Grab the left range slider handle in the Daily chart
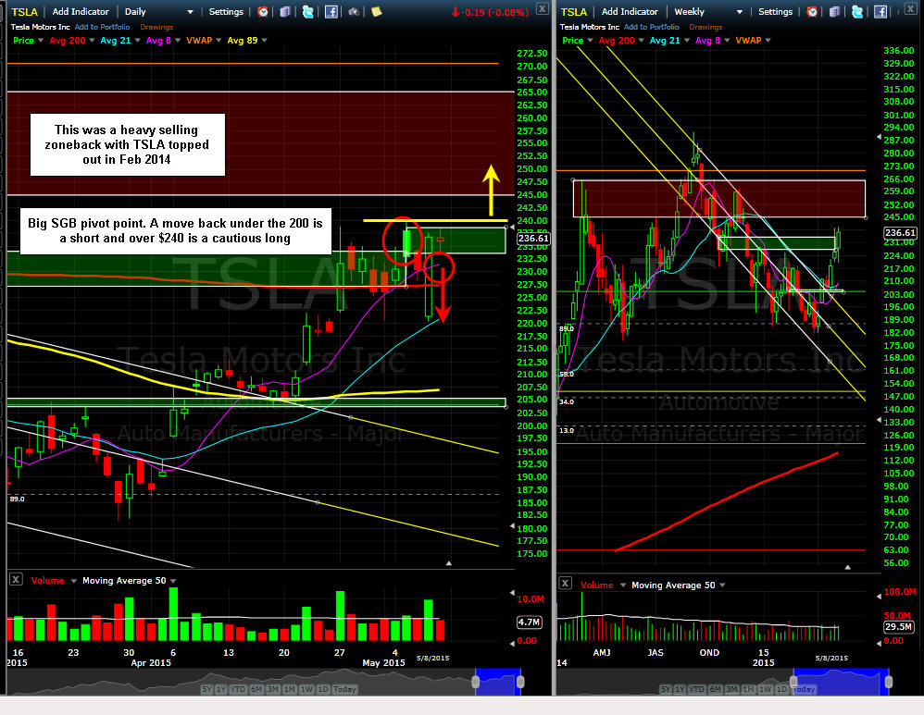Viewport: 924px width, 715px height. click(x=476, y=682)
